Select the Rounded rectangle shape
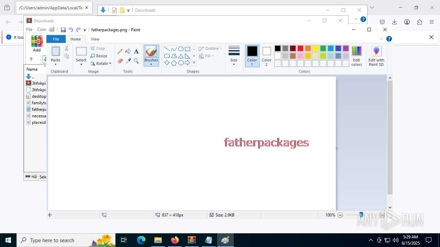 [167, 56]
